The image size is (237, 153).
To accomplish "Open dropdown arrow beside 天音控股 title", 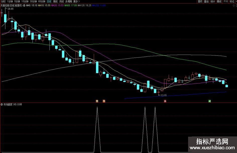I will pyautogui.click(x=24, y=6).
